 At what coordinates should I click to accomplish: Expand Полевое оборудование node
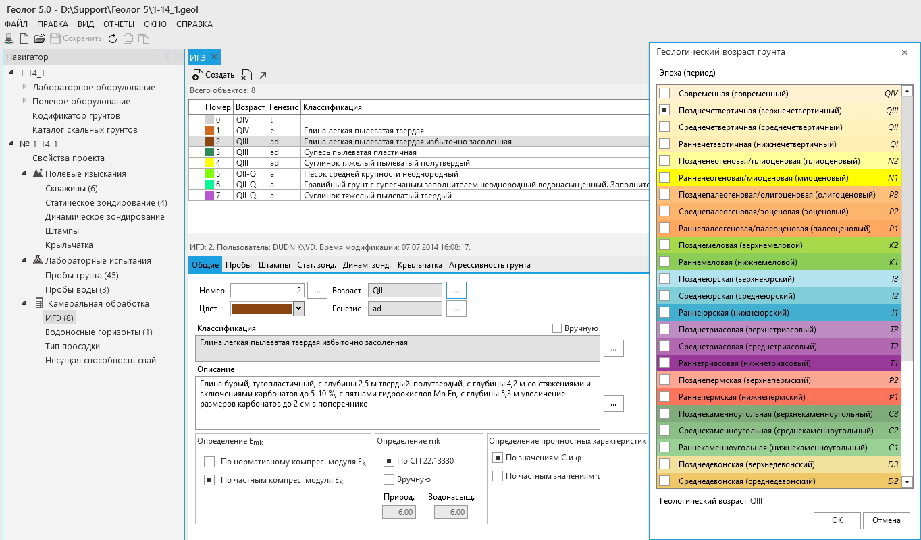[x=24, y=101]
